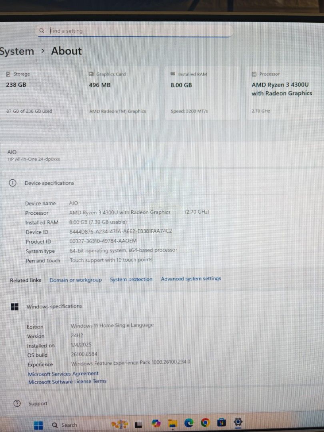This screenshot has width=324, height=432.
Task: Open Advanced system settings
Action: pyautogui.click(x=191, y=279)
